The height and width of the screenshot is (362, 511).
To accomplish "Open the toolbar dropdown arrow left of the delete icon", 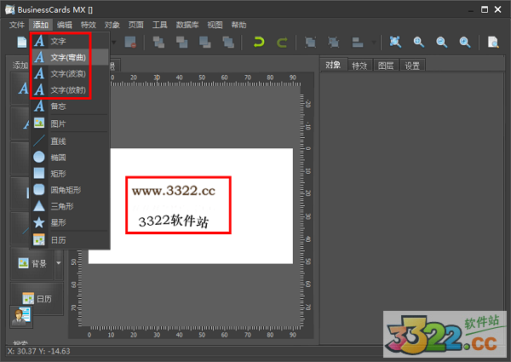I will (114, 43).
